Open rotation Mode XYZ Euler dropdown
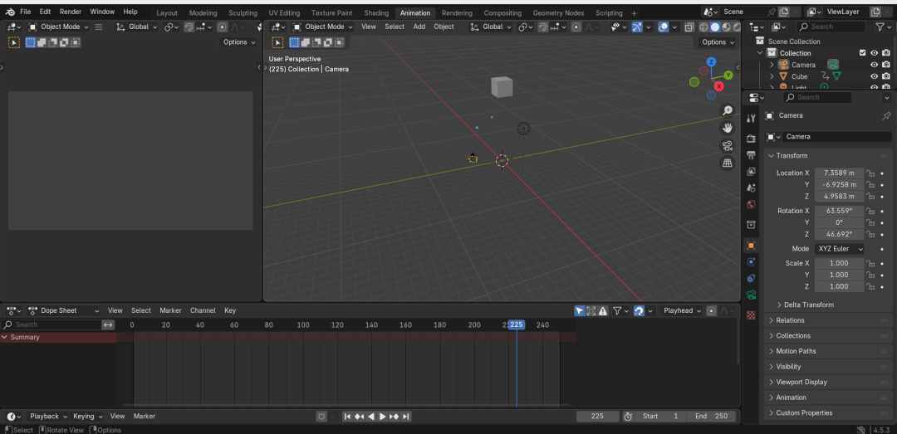This screenshot has height=434, width=897. [839, 249]
